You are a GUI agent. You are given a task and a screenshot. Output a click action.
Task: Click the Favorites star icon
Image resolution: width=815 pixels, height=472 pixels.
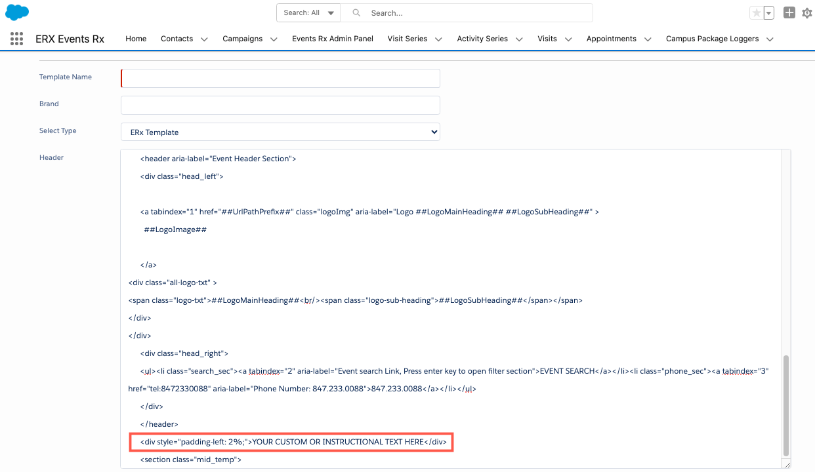[757, 13]
